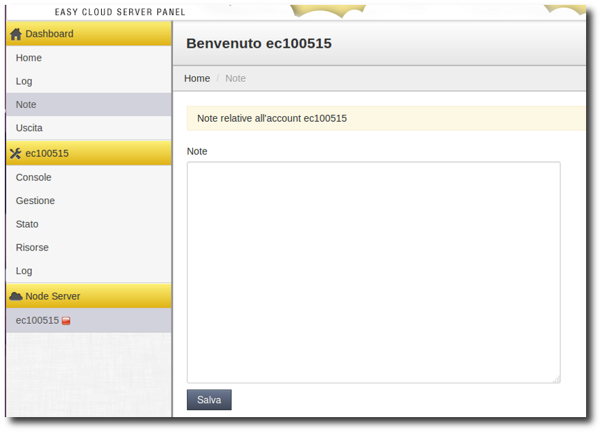Open Log under the Dashboard section

tap(89, 81)
